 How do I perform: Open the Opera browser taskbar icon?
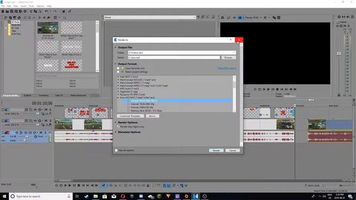(123, 196)
